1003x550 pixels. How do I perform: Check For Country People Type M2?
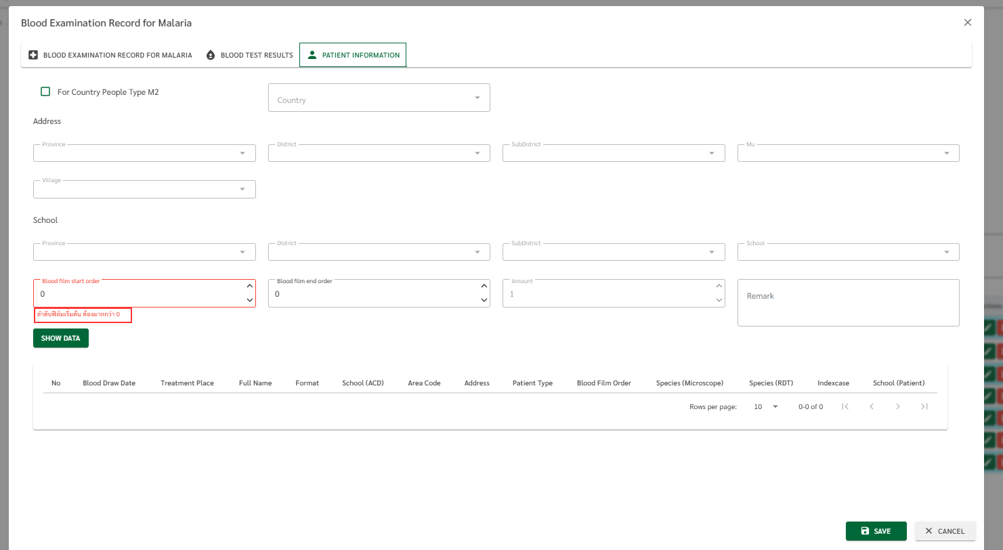(45, 91)
